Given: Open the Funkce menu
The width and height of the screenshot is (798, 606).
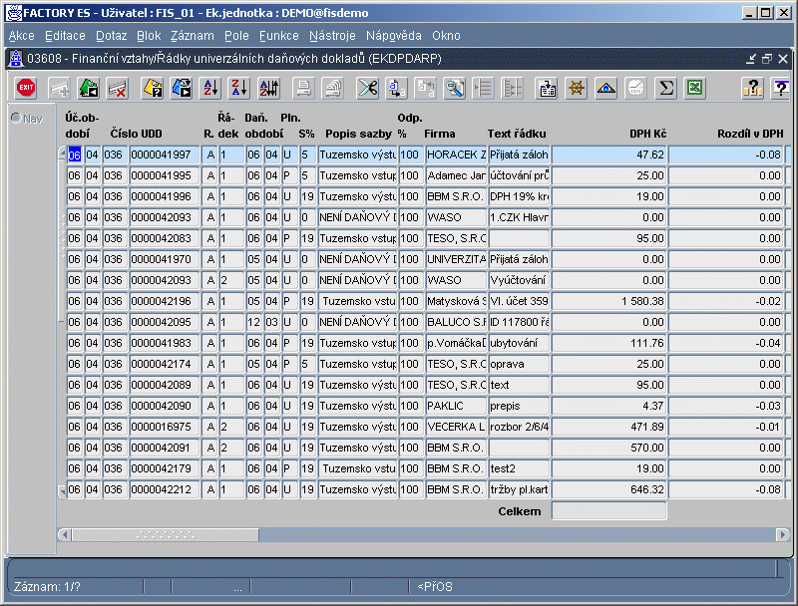Looking at the screenshot, I should click(279, 36).
